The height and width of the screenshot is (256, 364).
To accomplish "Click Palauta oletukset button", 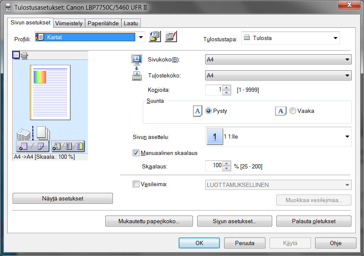I will [313, 221].
